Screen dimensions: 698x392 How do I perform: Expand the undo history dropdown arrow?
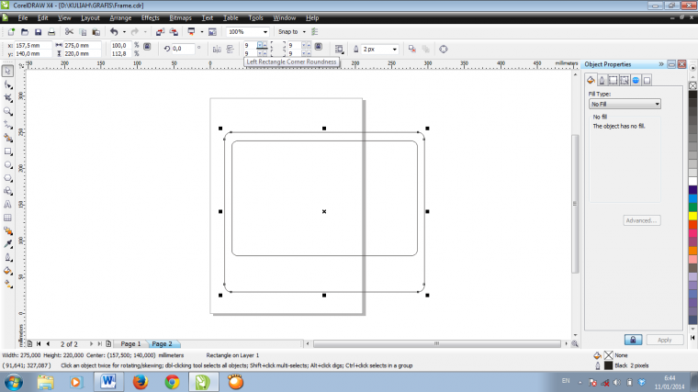124,32
